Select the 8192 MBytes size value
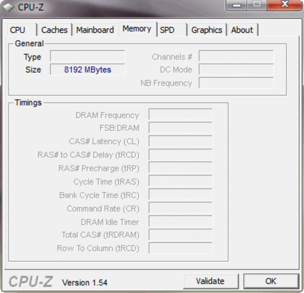This screenshot has width=304, height=293. pos(88,69)
